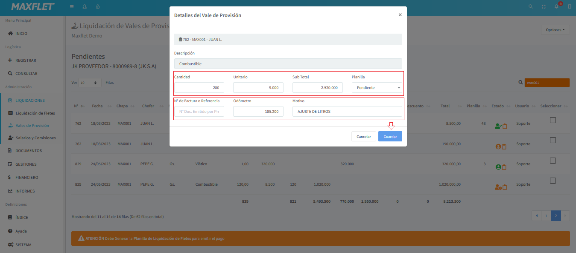Toggle the hamburger menu icon in header
576x253 pixels.
pos(72,7)
